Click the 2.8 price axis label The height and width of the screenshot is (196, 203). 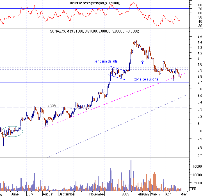tap(200, 147)
